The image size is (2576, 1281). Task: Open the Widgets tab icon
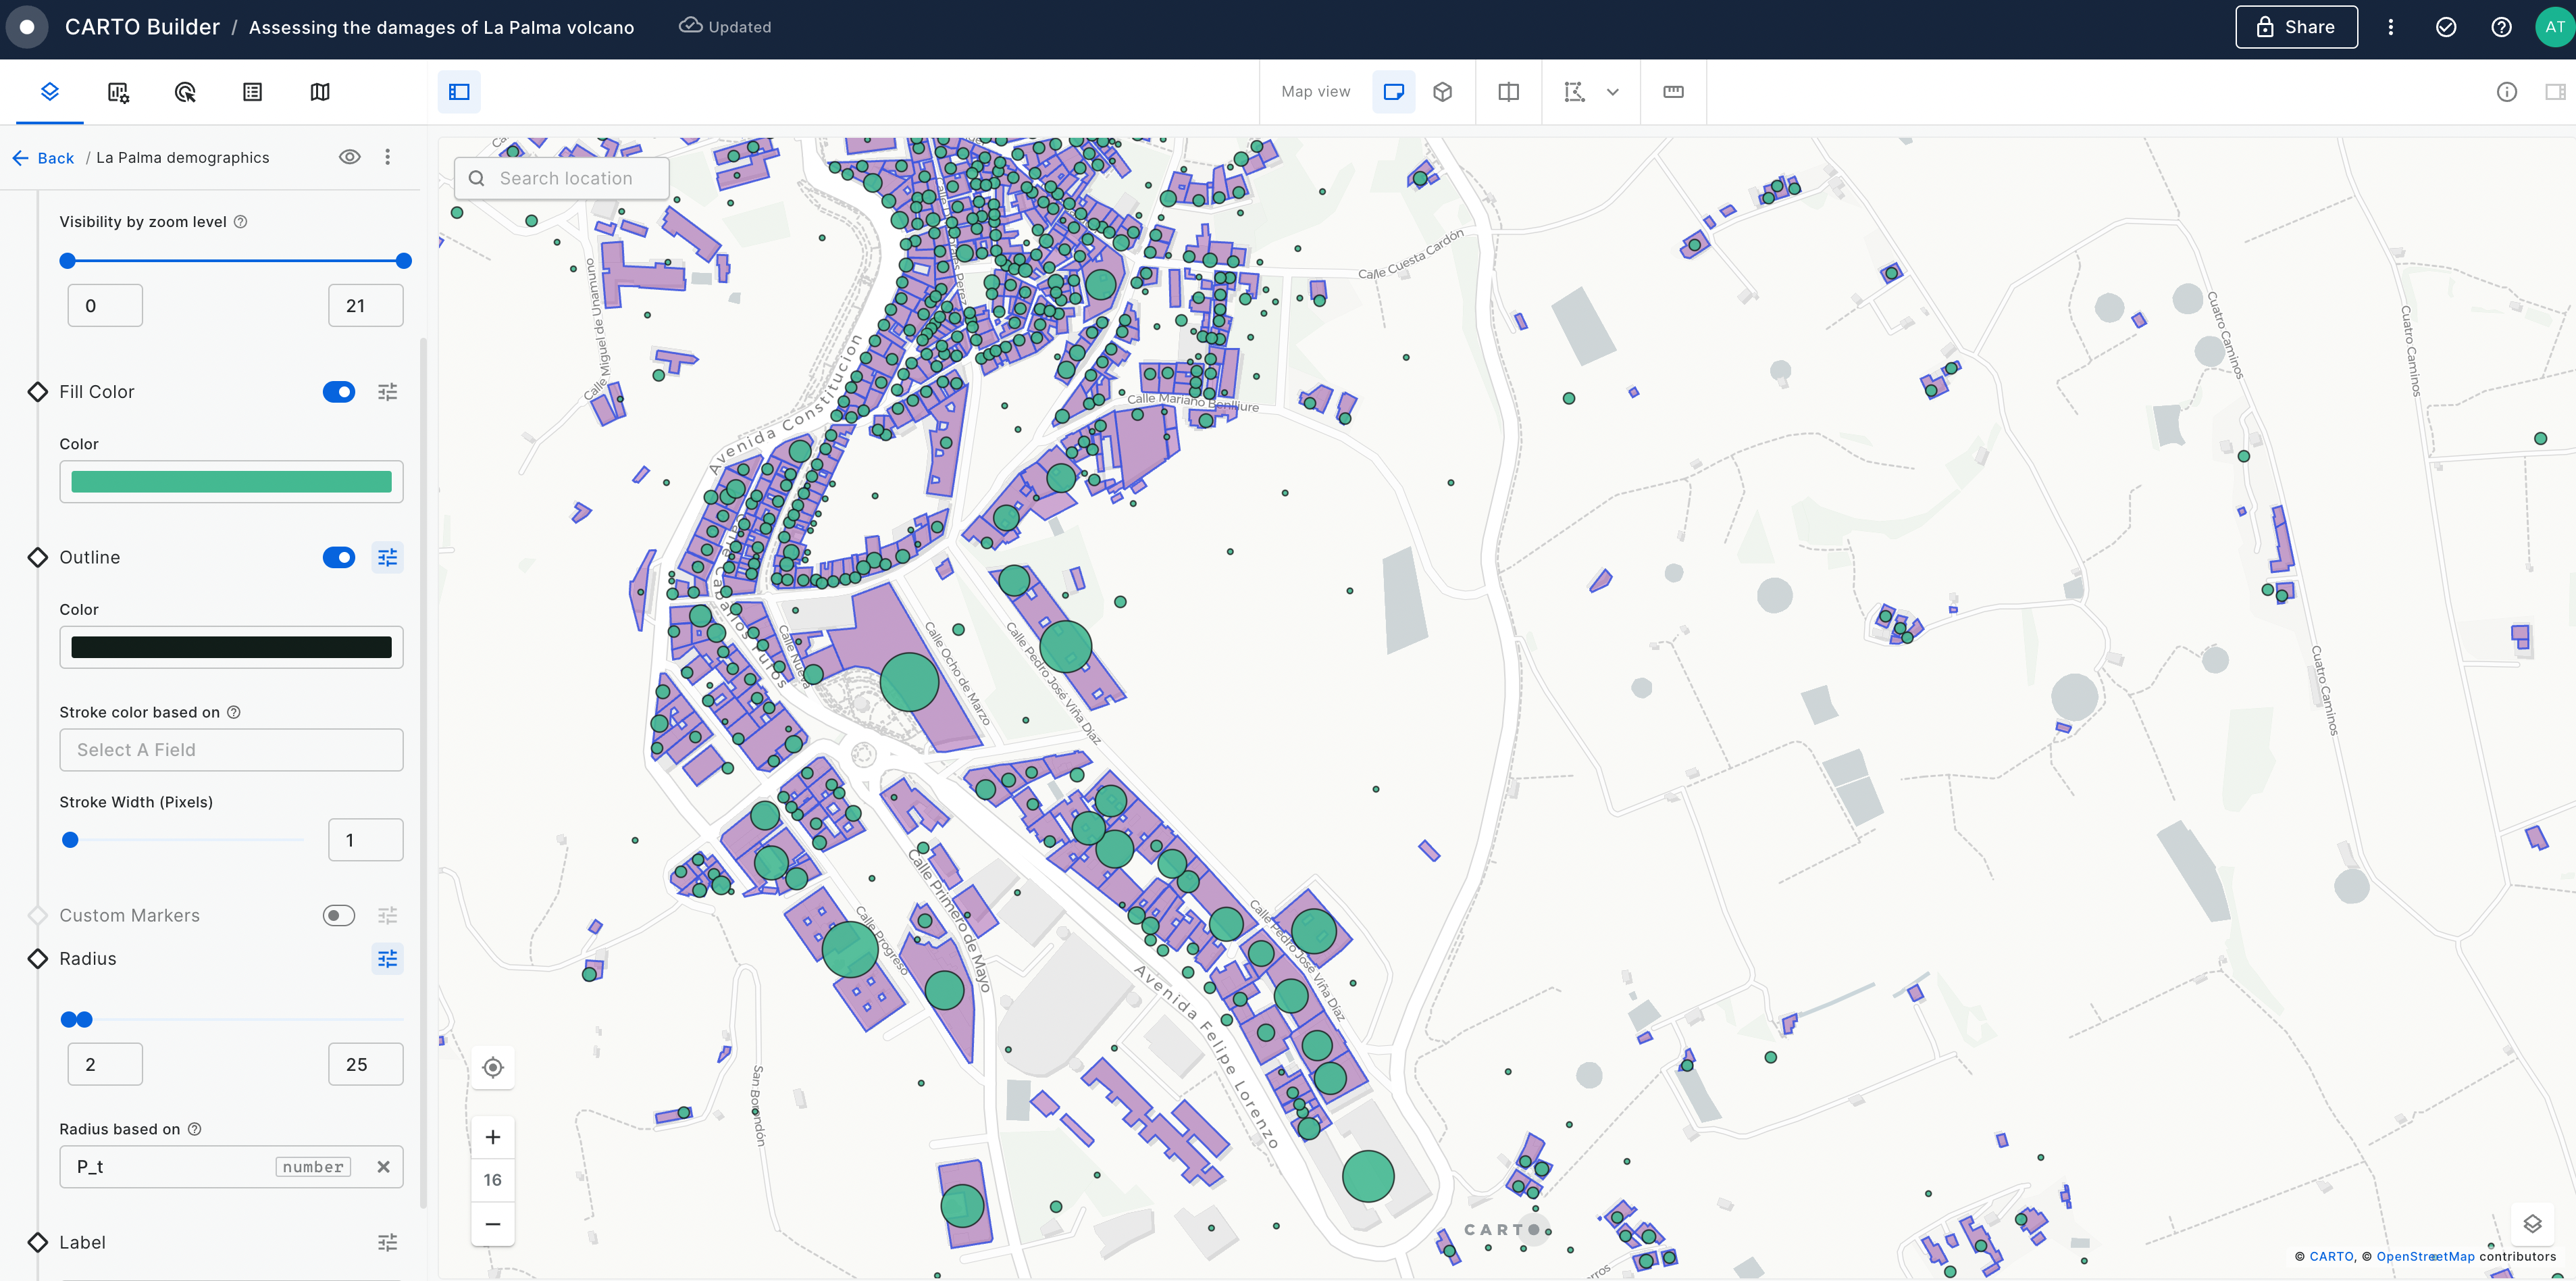pos(118,92)
